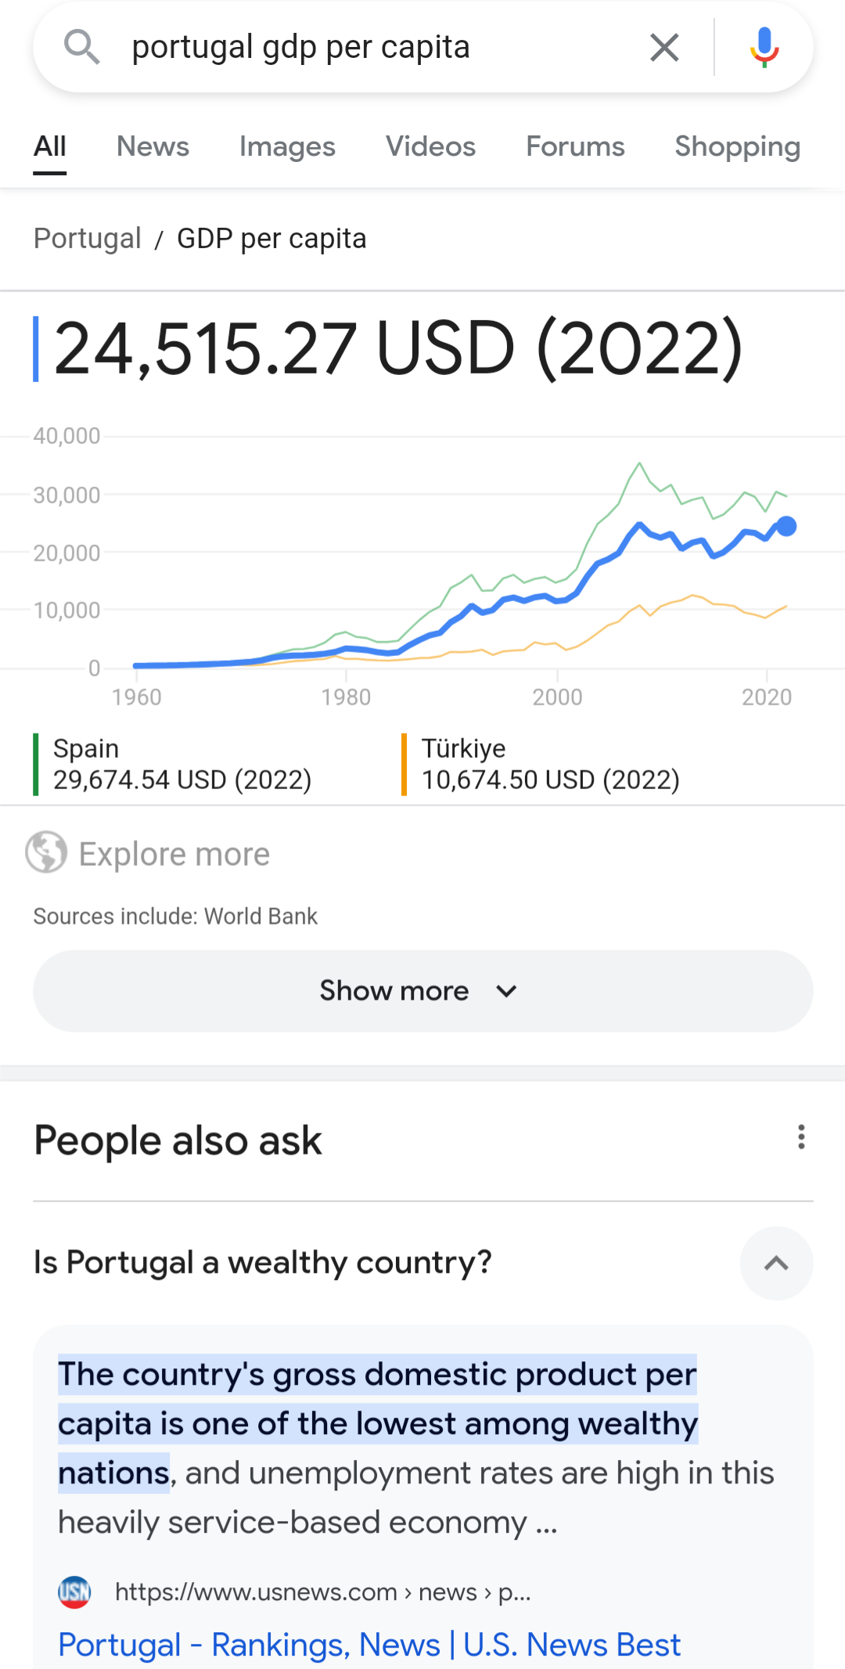Switch to the Images tab
The height and width of the screenshot is (1669, 845).
click(287, 146)
